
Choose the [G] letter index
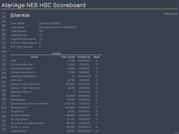point(4,47)
